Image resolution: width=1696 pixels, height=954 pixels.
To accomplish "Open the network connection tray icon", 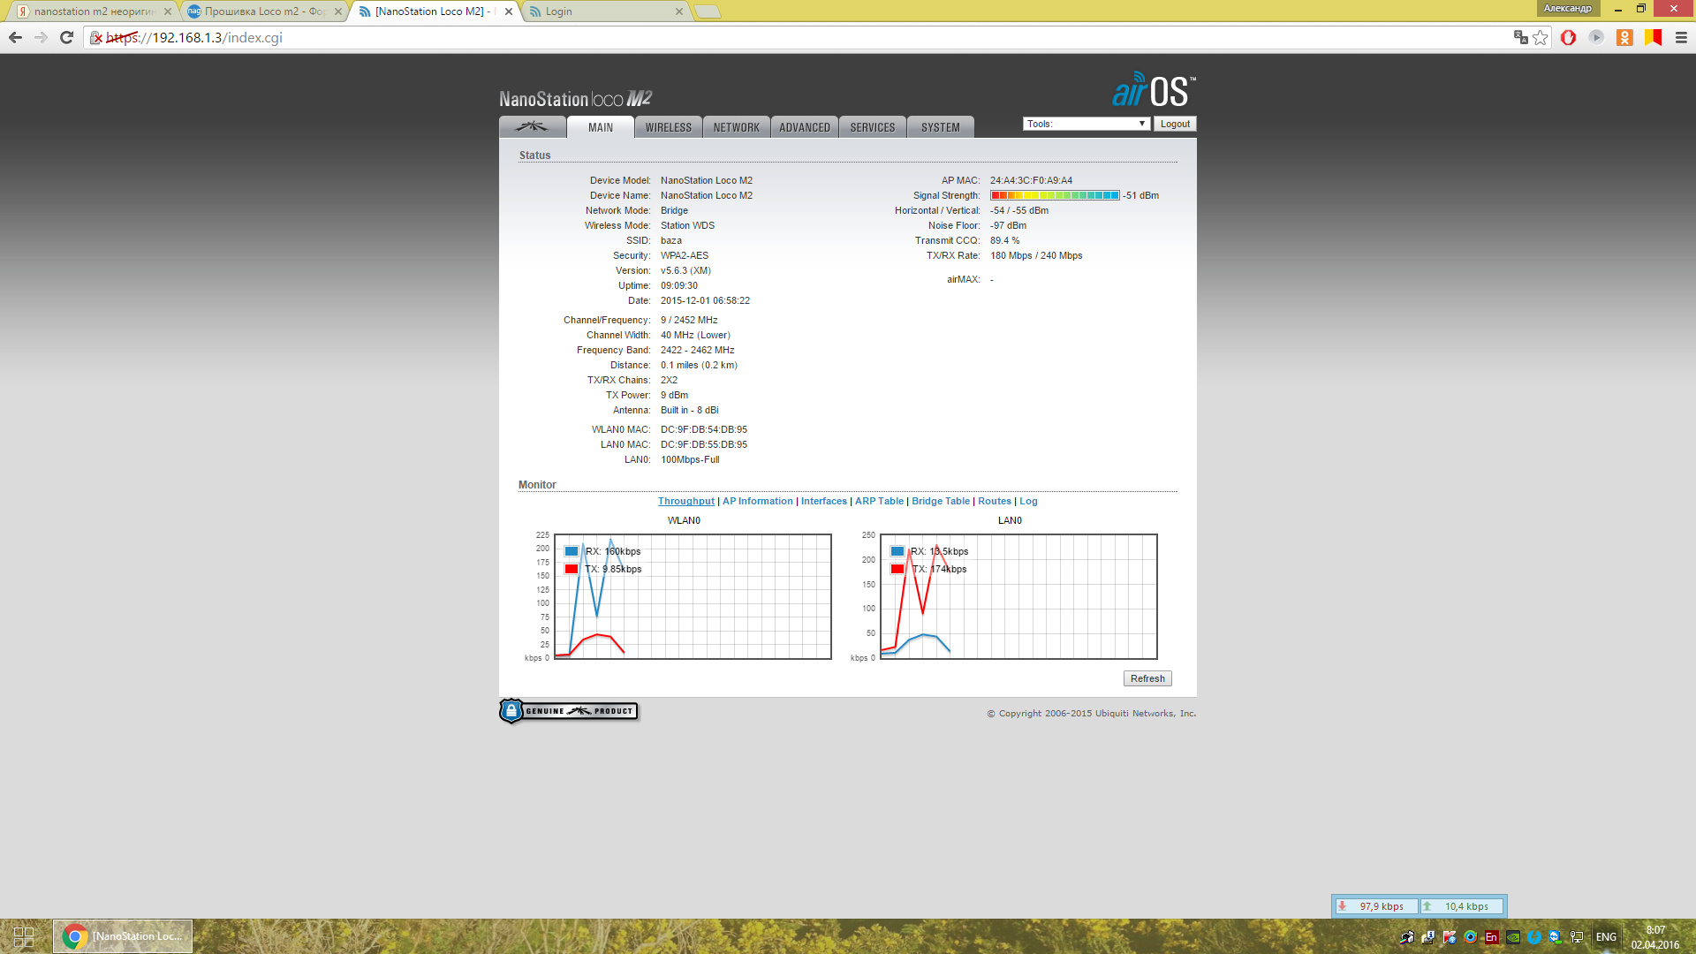I will point(1577,937).
